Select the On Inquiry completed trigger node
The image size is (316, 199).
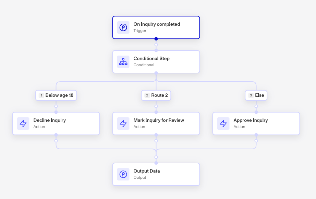156,27
